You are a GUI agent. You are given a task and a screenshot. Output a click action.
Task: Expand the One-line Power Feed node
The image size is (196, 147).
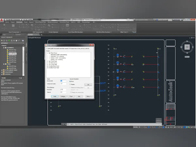tap(48, 68)
